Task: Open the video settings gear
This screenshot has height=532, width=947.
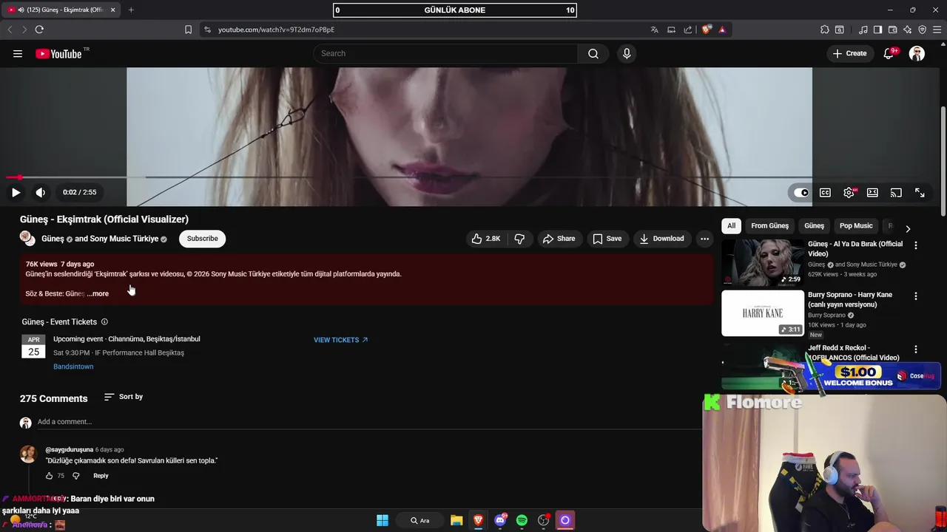Action: 849,192
